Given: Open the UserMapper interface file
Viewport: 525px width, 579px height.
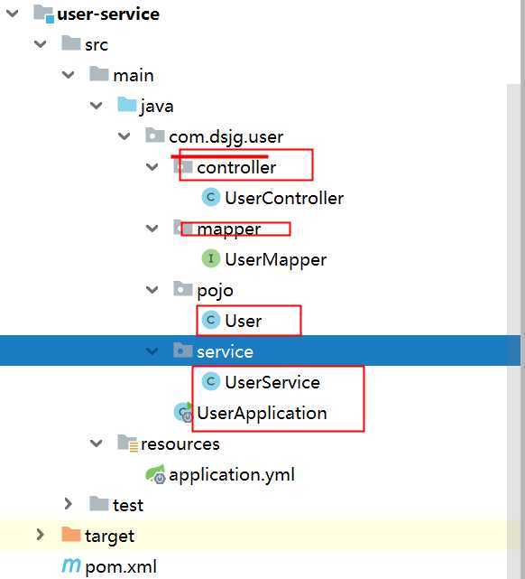Looking at the screenshot, I should click(276, 260).
